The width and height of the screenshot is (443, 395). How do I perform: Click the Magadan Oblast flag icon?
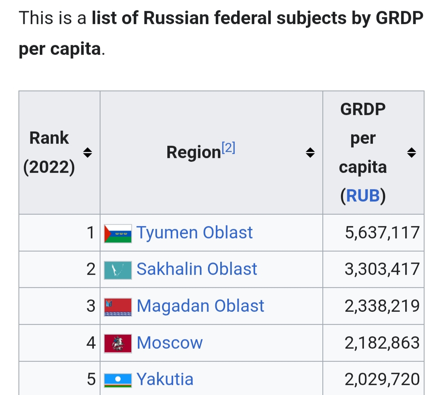click(118, 306)
